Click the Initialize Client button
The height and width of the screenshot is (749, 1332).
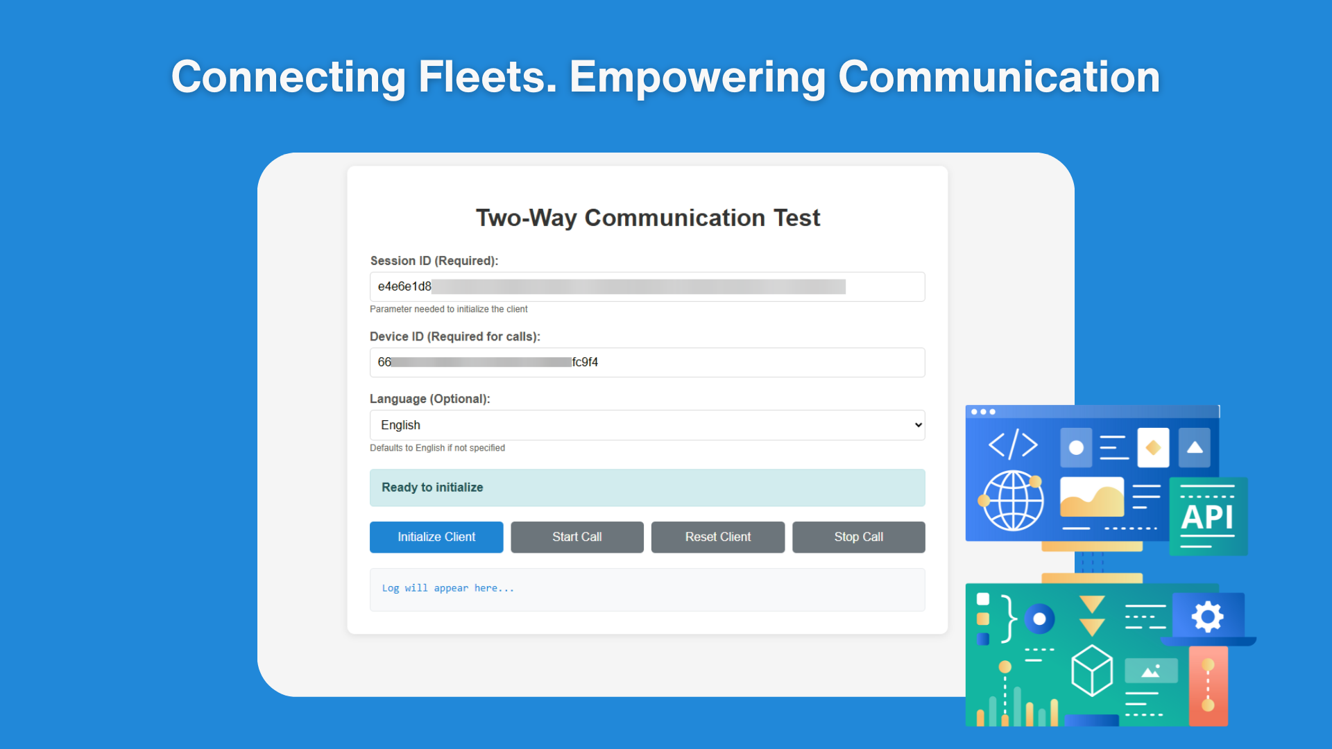(436, 537)
